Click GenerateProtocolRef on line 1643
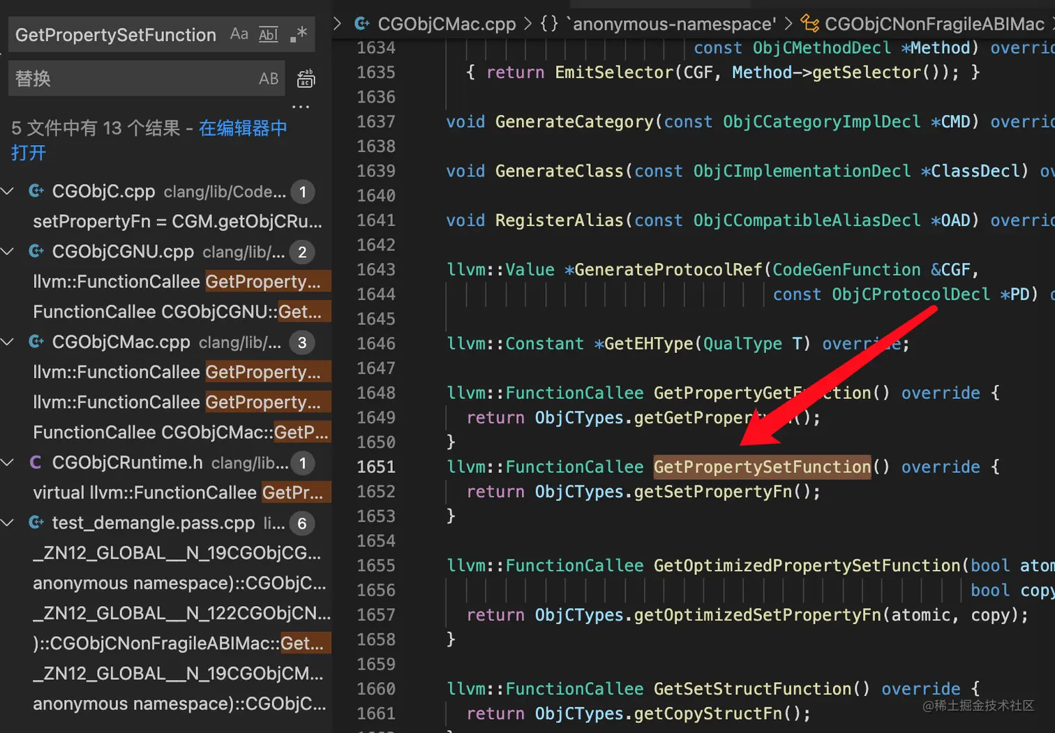The width and height of the screenshot is (1055, 733). pyautogui.click(x=668, y=269)
